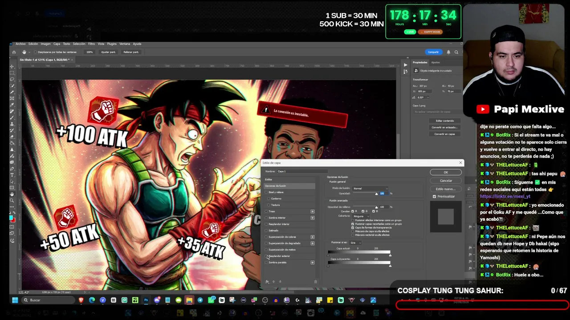
Task: Add another Trazo effect with plus icon
Action: coord(312,212)
